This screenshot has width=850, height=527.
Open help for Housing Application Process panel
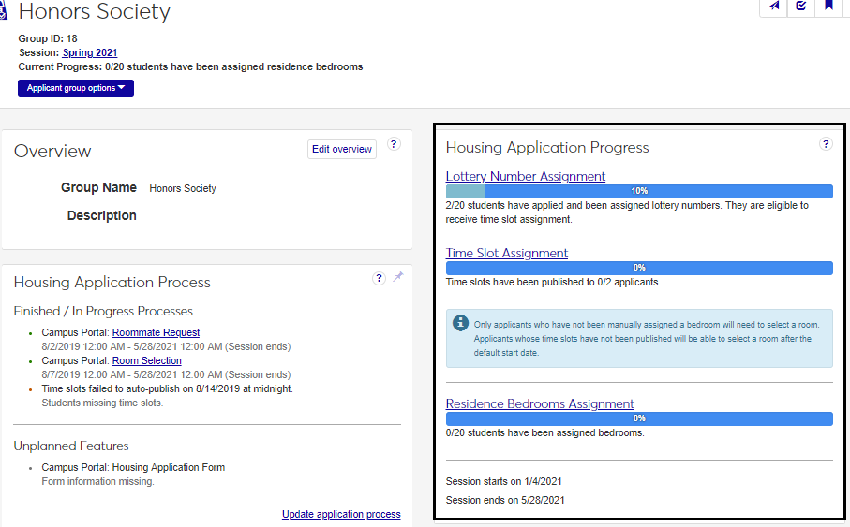[379, 278]
